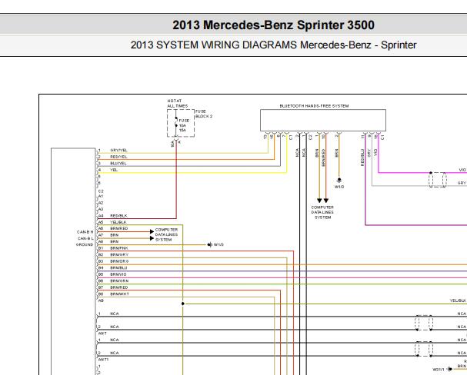This screenshot has width=467, height=375.
Task: Click the 'YEL/BLK' wire label at pin A5
Action: 118,222
